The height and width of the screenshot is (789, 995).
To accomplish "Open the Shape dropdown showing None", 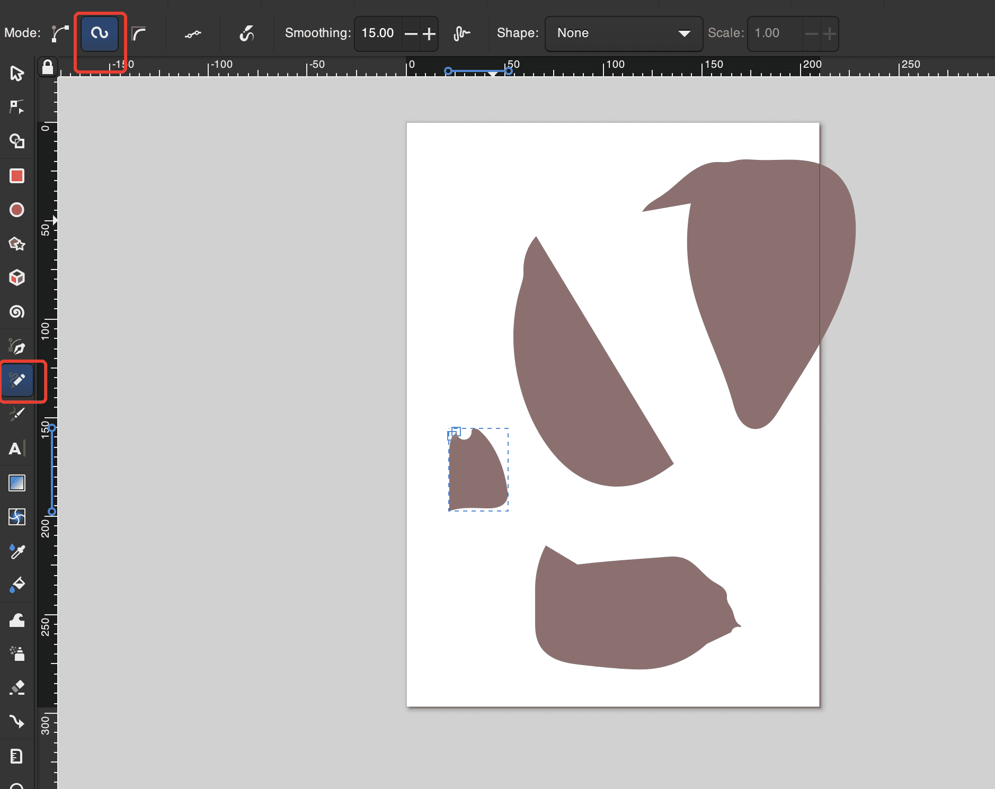I will pos(624,33).
